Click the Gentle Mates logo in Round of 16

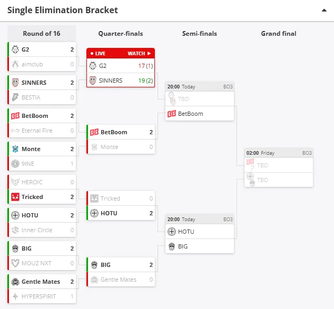pos(15,282)
